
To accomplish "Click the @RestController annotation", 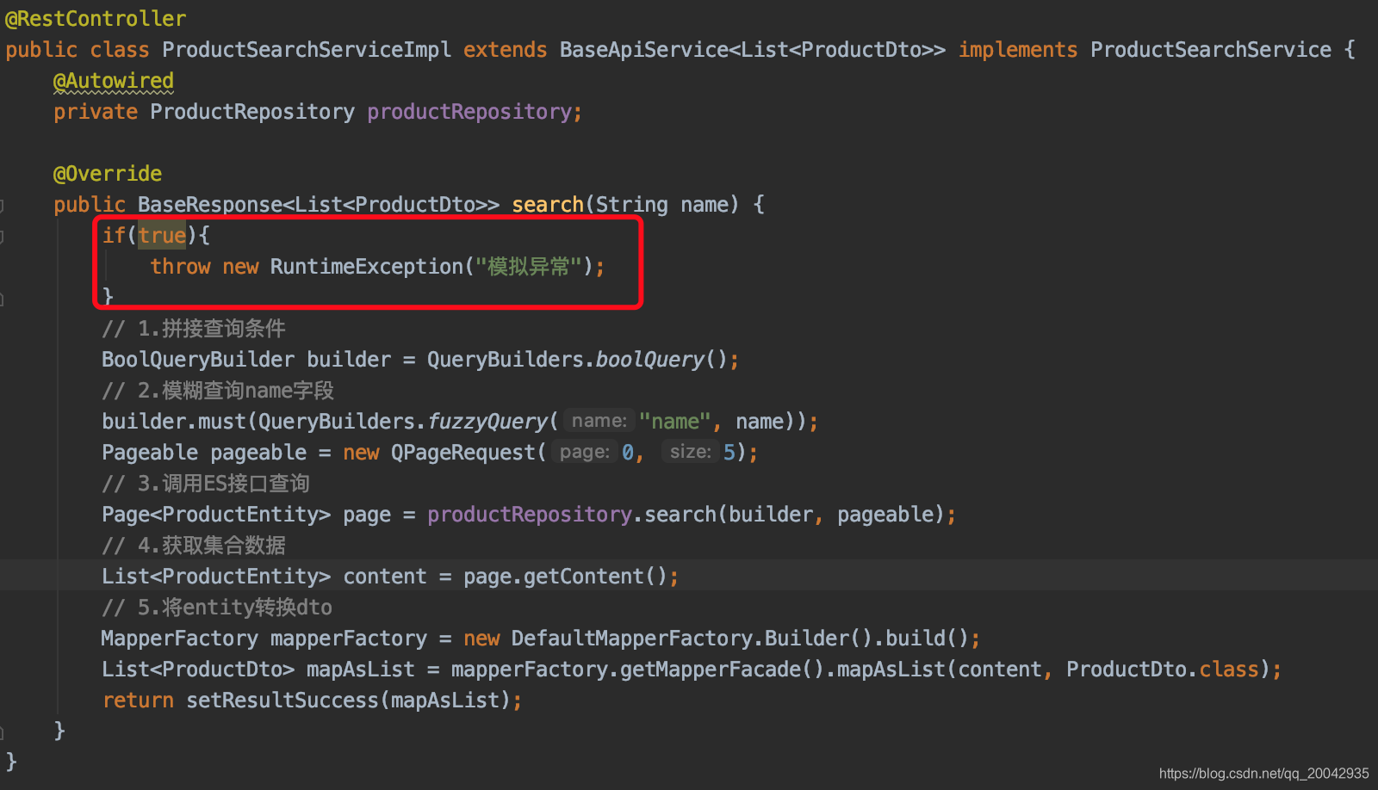I will (96, 19).
